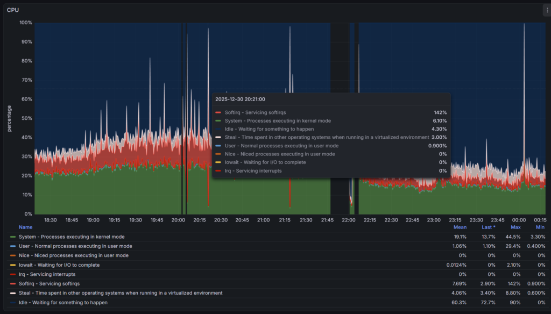
Task: Click the Min legend column header
Action: [x=541, y=227]
